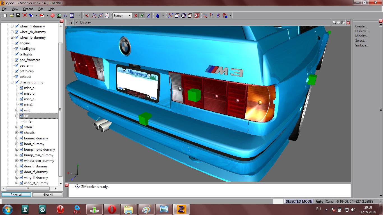
Task: Uncheck the exhaust object checkbox
Action: (x=17, y=77)
